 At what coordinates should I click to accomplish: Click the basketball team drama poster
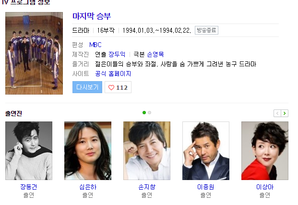(34, 53)
